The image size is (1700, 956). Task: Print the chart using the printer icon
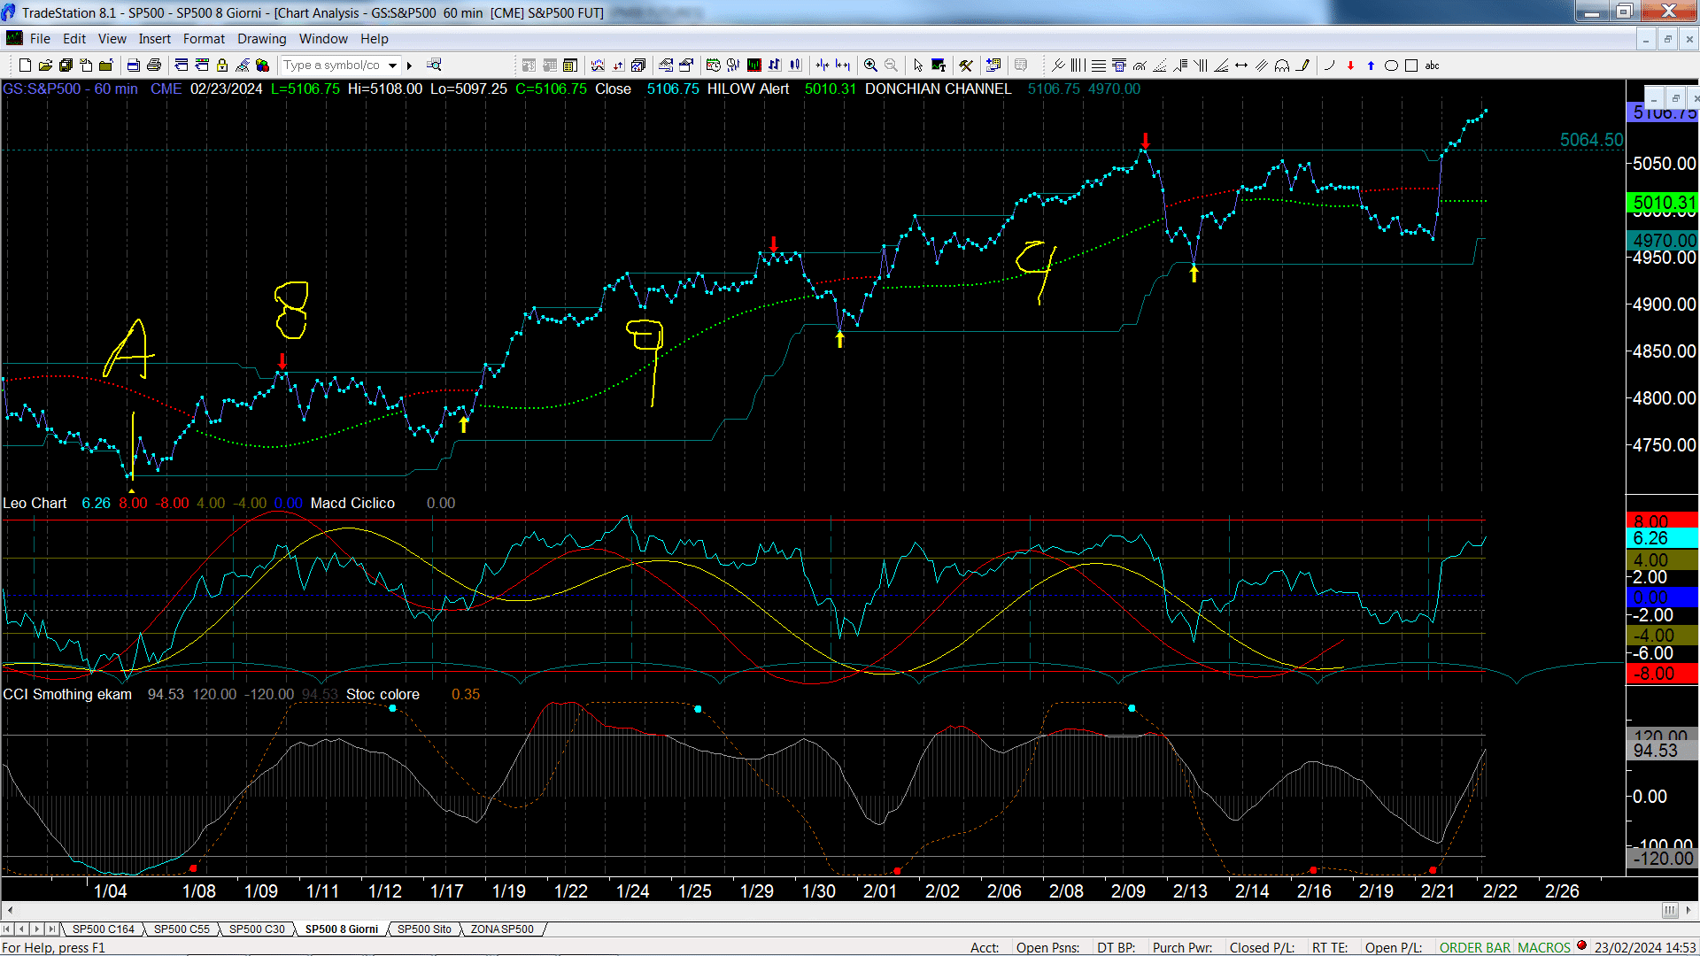pyautogui.click(x=153, y=66)
